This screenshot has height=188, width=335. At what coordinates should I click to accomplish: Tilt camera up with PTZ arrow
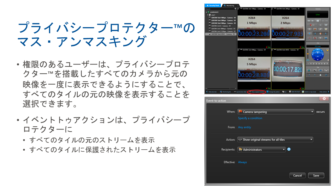[x=317, y=49]
